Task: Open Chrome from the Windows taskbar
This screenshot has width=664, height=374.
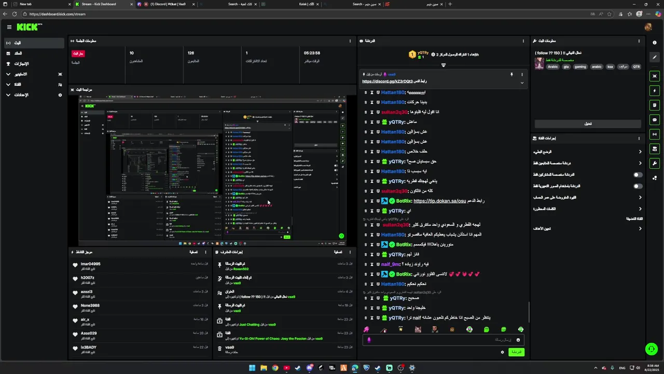Action: pyautogui.click(x=275, y=368)
